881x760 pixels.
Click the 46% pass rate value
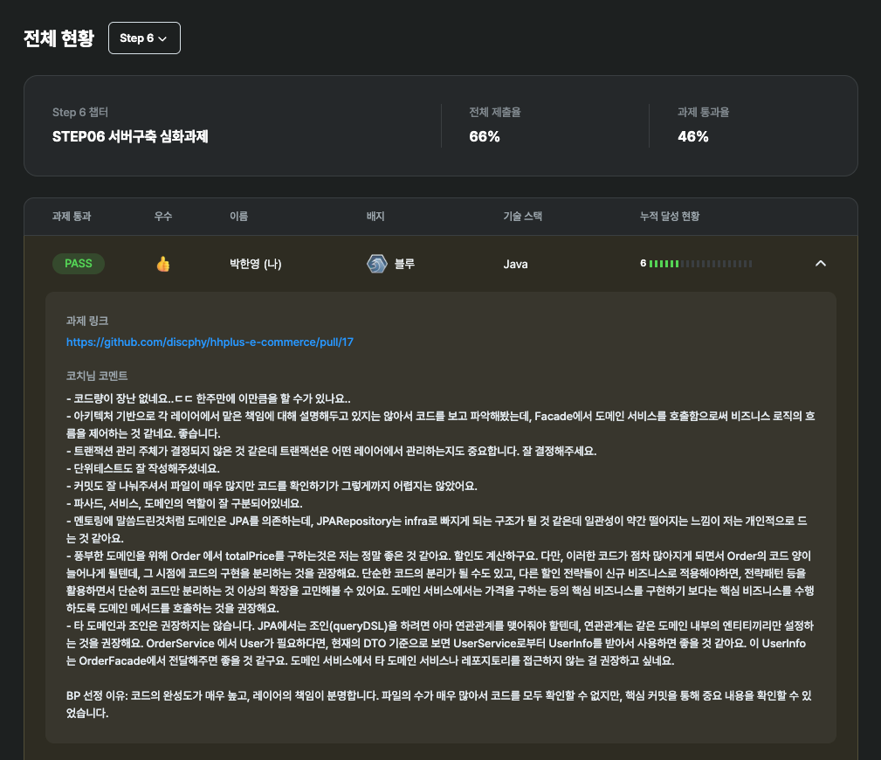tap(692, 136)
